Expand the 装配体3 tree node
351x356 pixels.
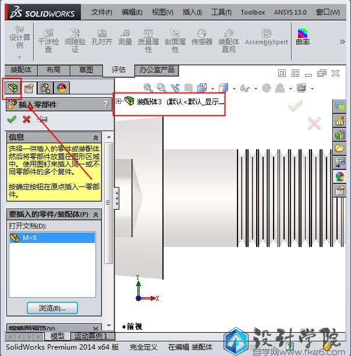pos(119,101)
